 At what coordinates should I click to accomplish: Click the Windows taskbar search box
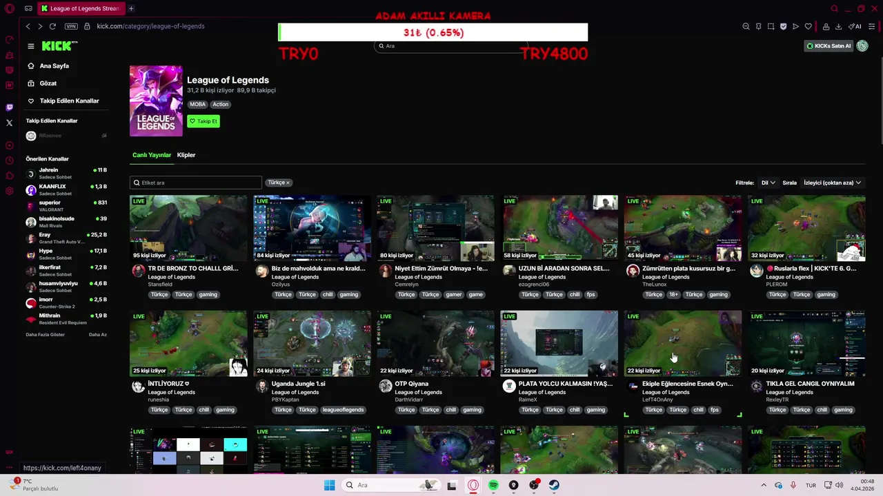tap(391, 485)
